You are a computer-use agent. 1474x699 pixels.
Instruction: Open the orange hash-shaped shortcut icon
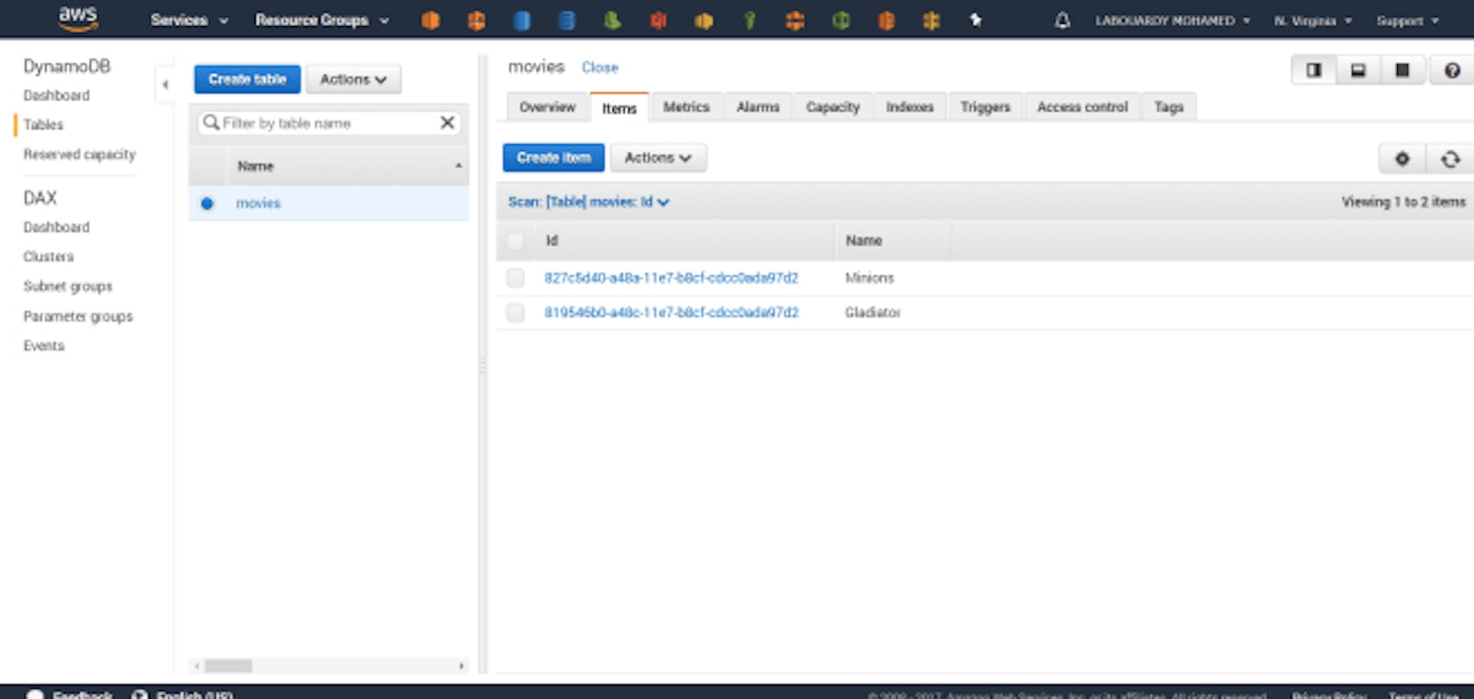coord(931,21)
